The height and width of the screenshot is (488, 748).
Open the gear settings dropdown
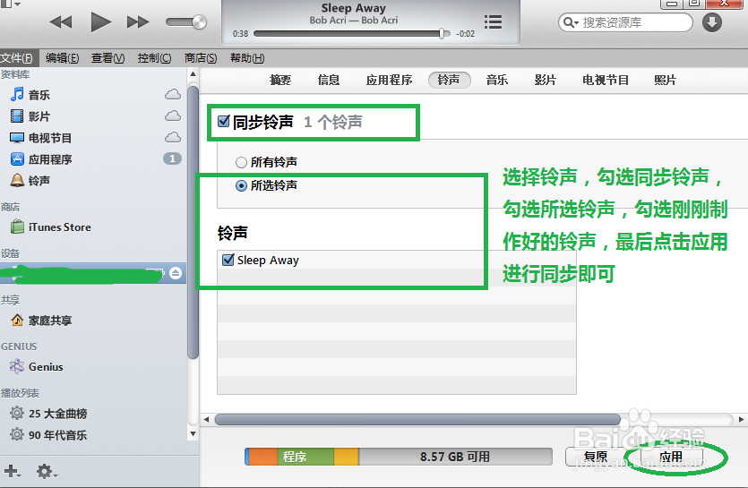point(47,471)
